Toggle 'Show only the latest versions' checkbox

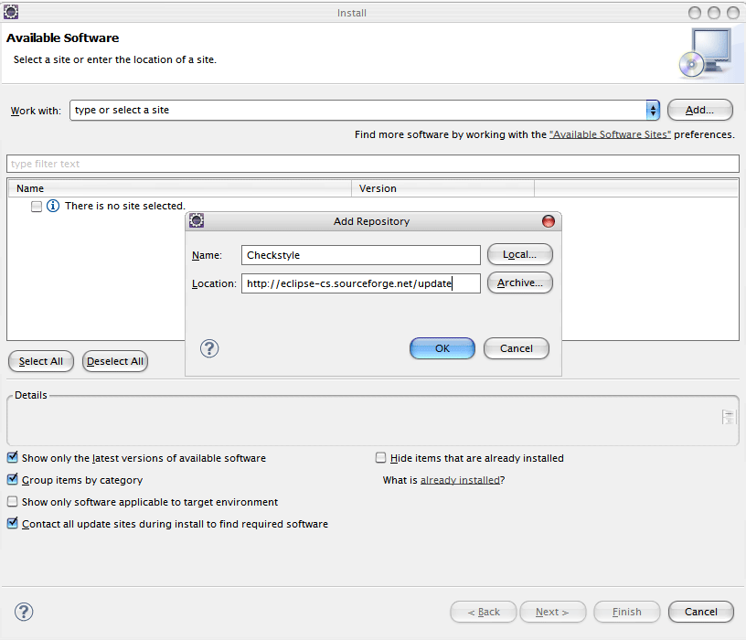click(13, 458)
